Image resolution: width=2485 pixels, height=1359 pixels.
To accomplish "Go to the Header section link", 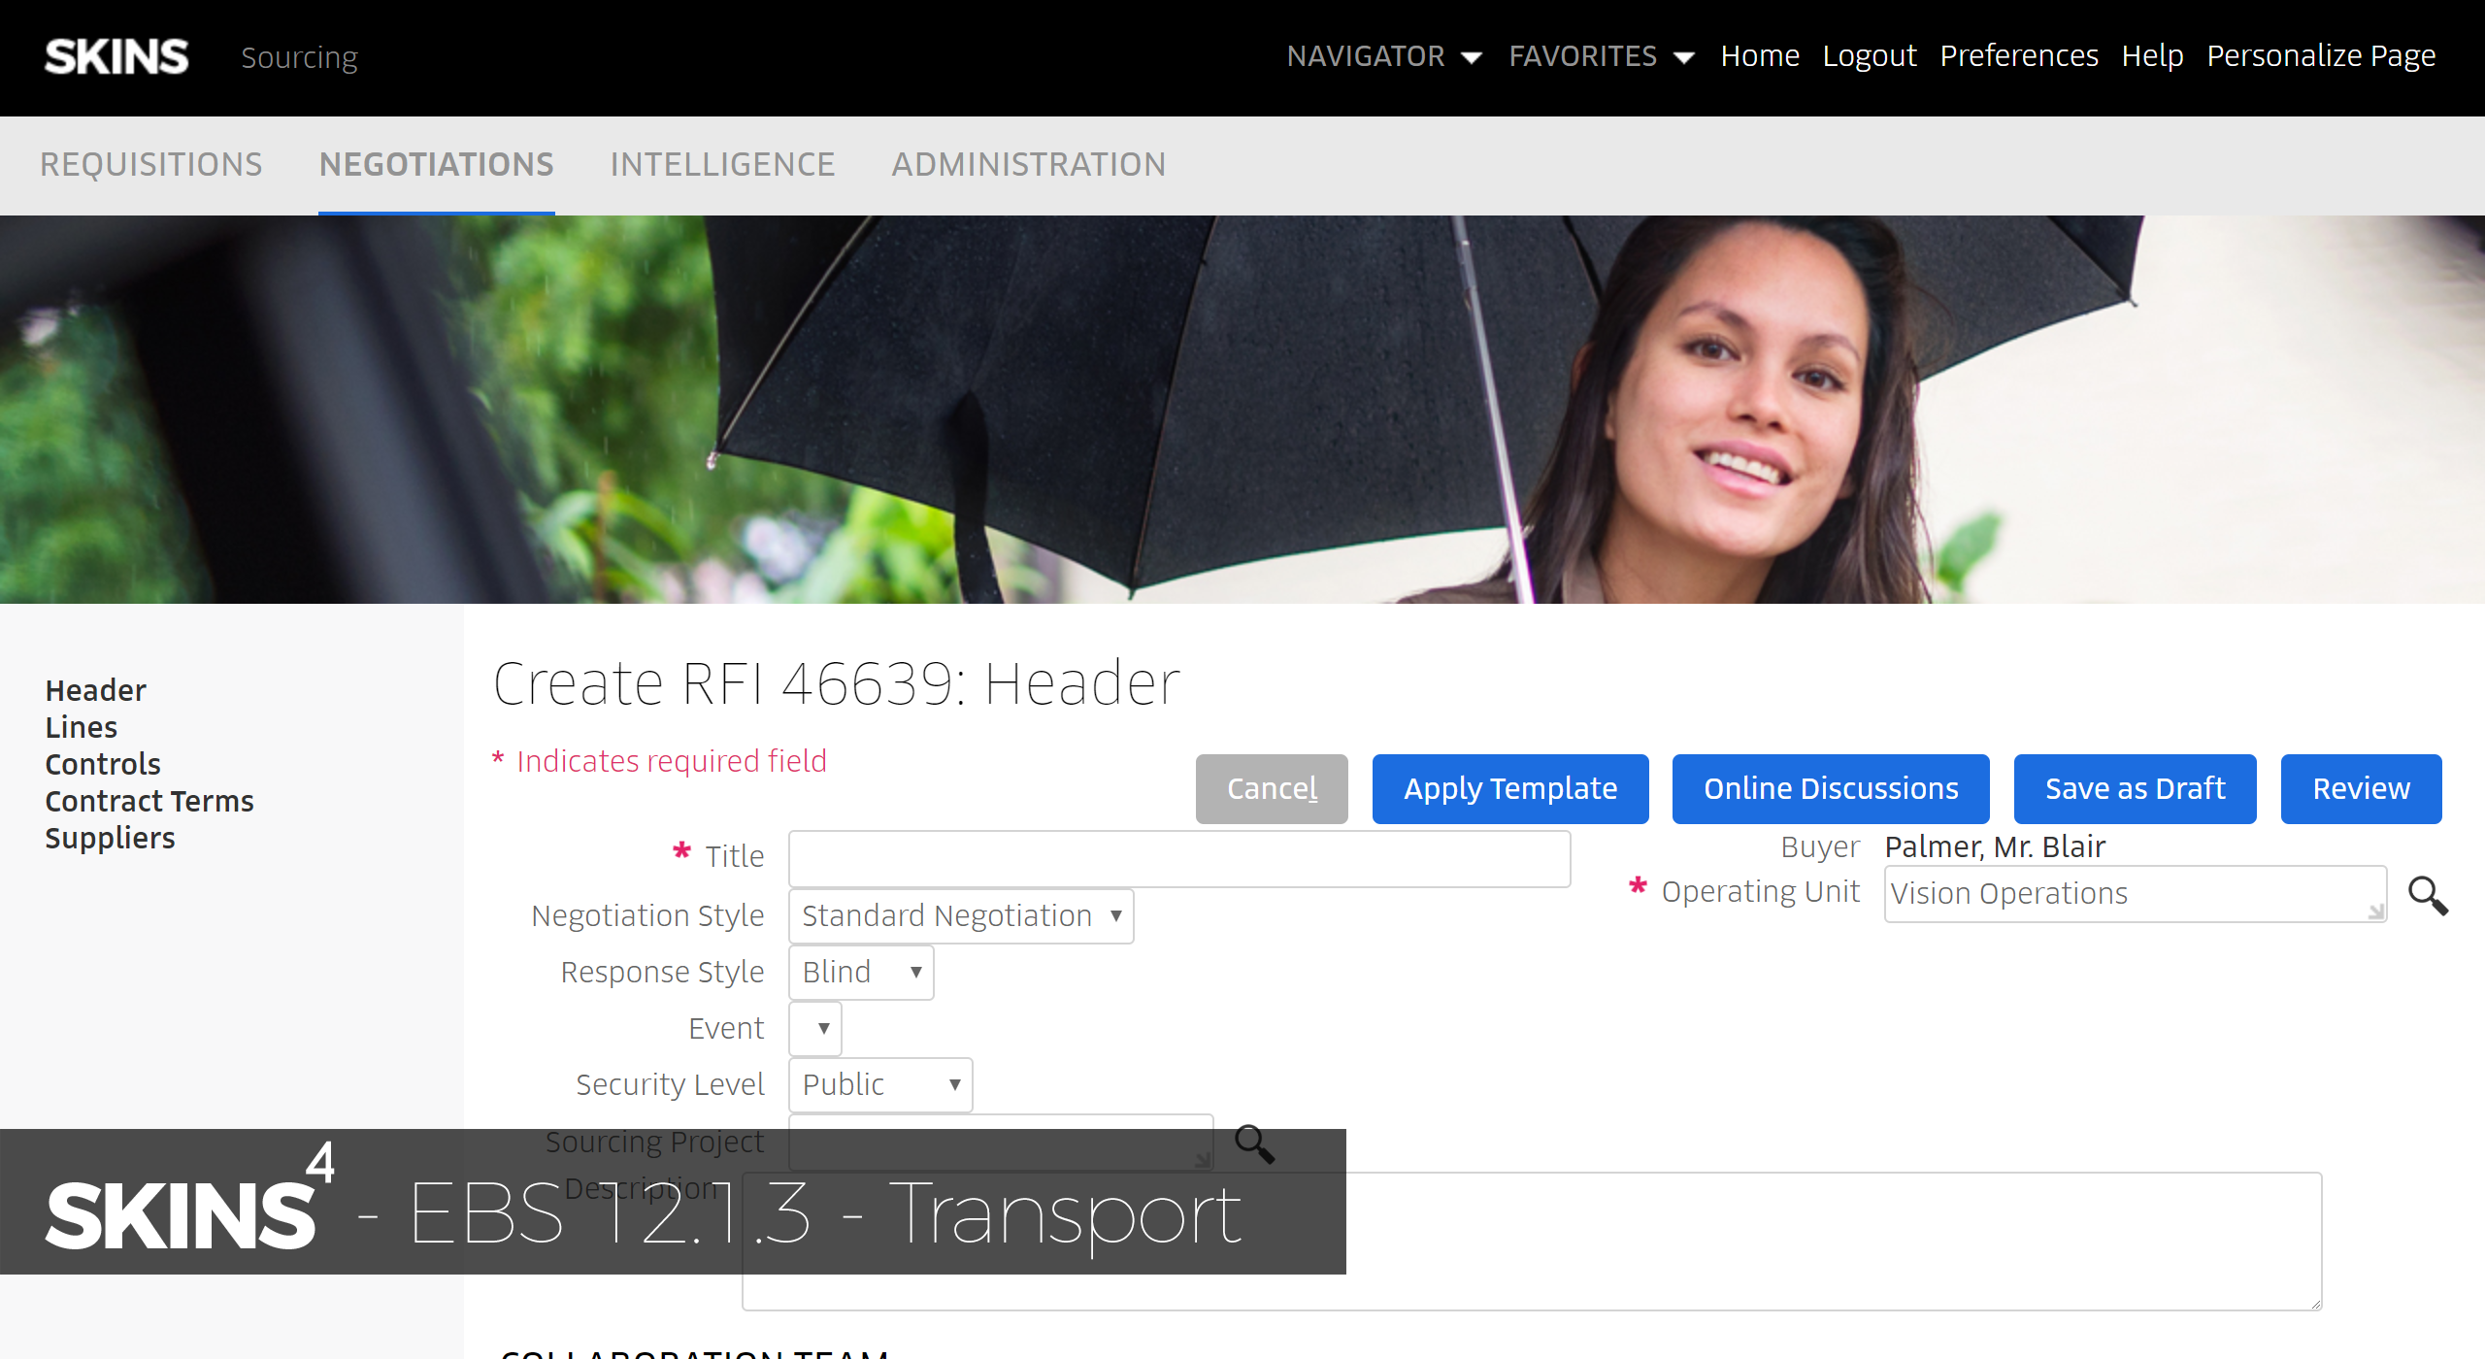I will point(96,690).
